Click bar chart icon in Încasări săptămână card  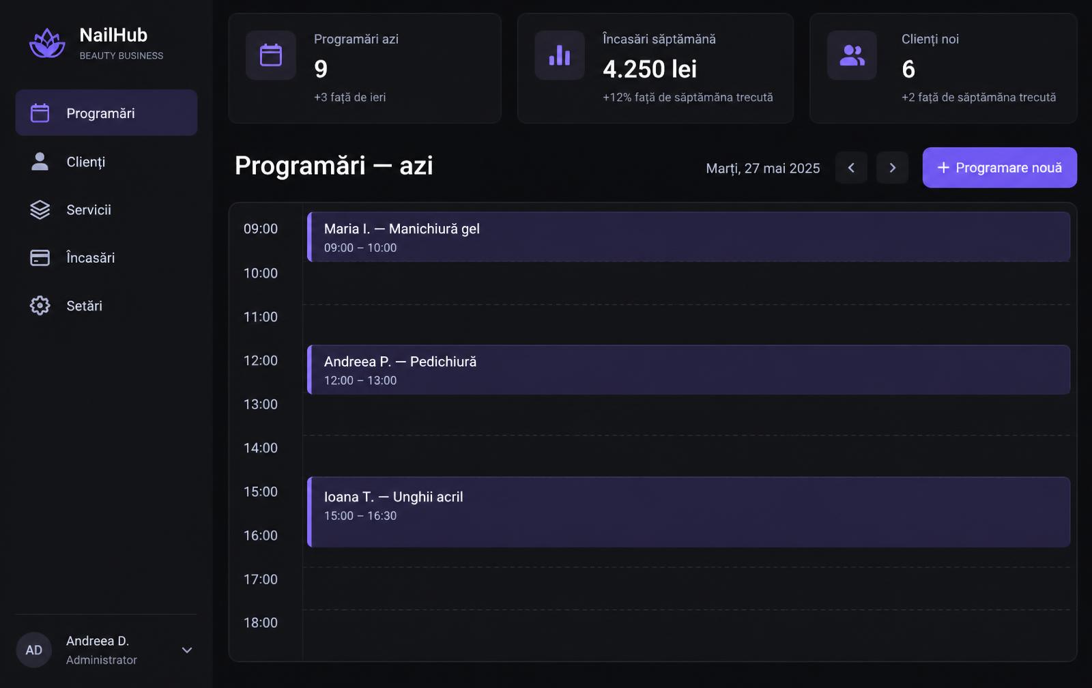560,55
